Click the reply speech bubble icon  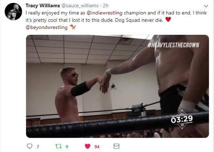(x=29, y=146)
